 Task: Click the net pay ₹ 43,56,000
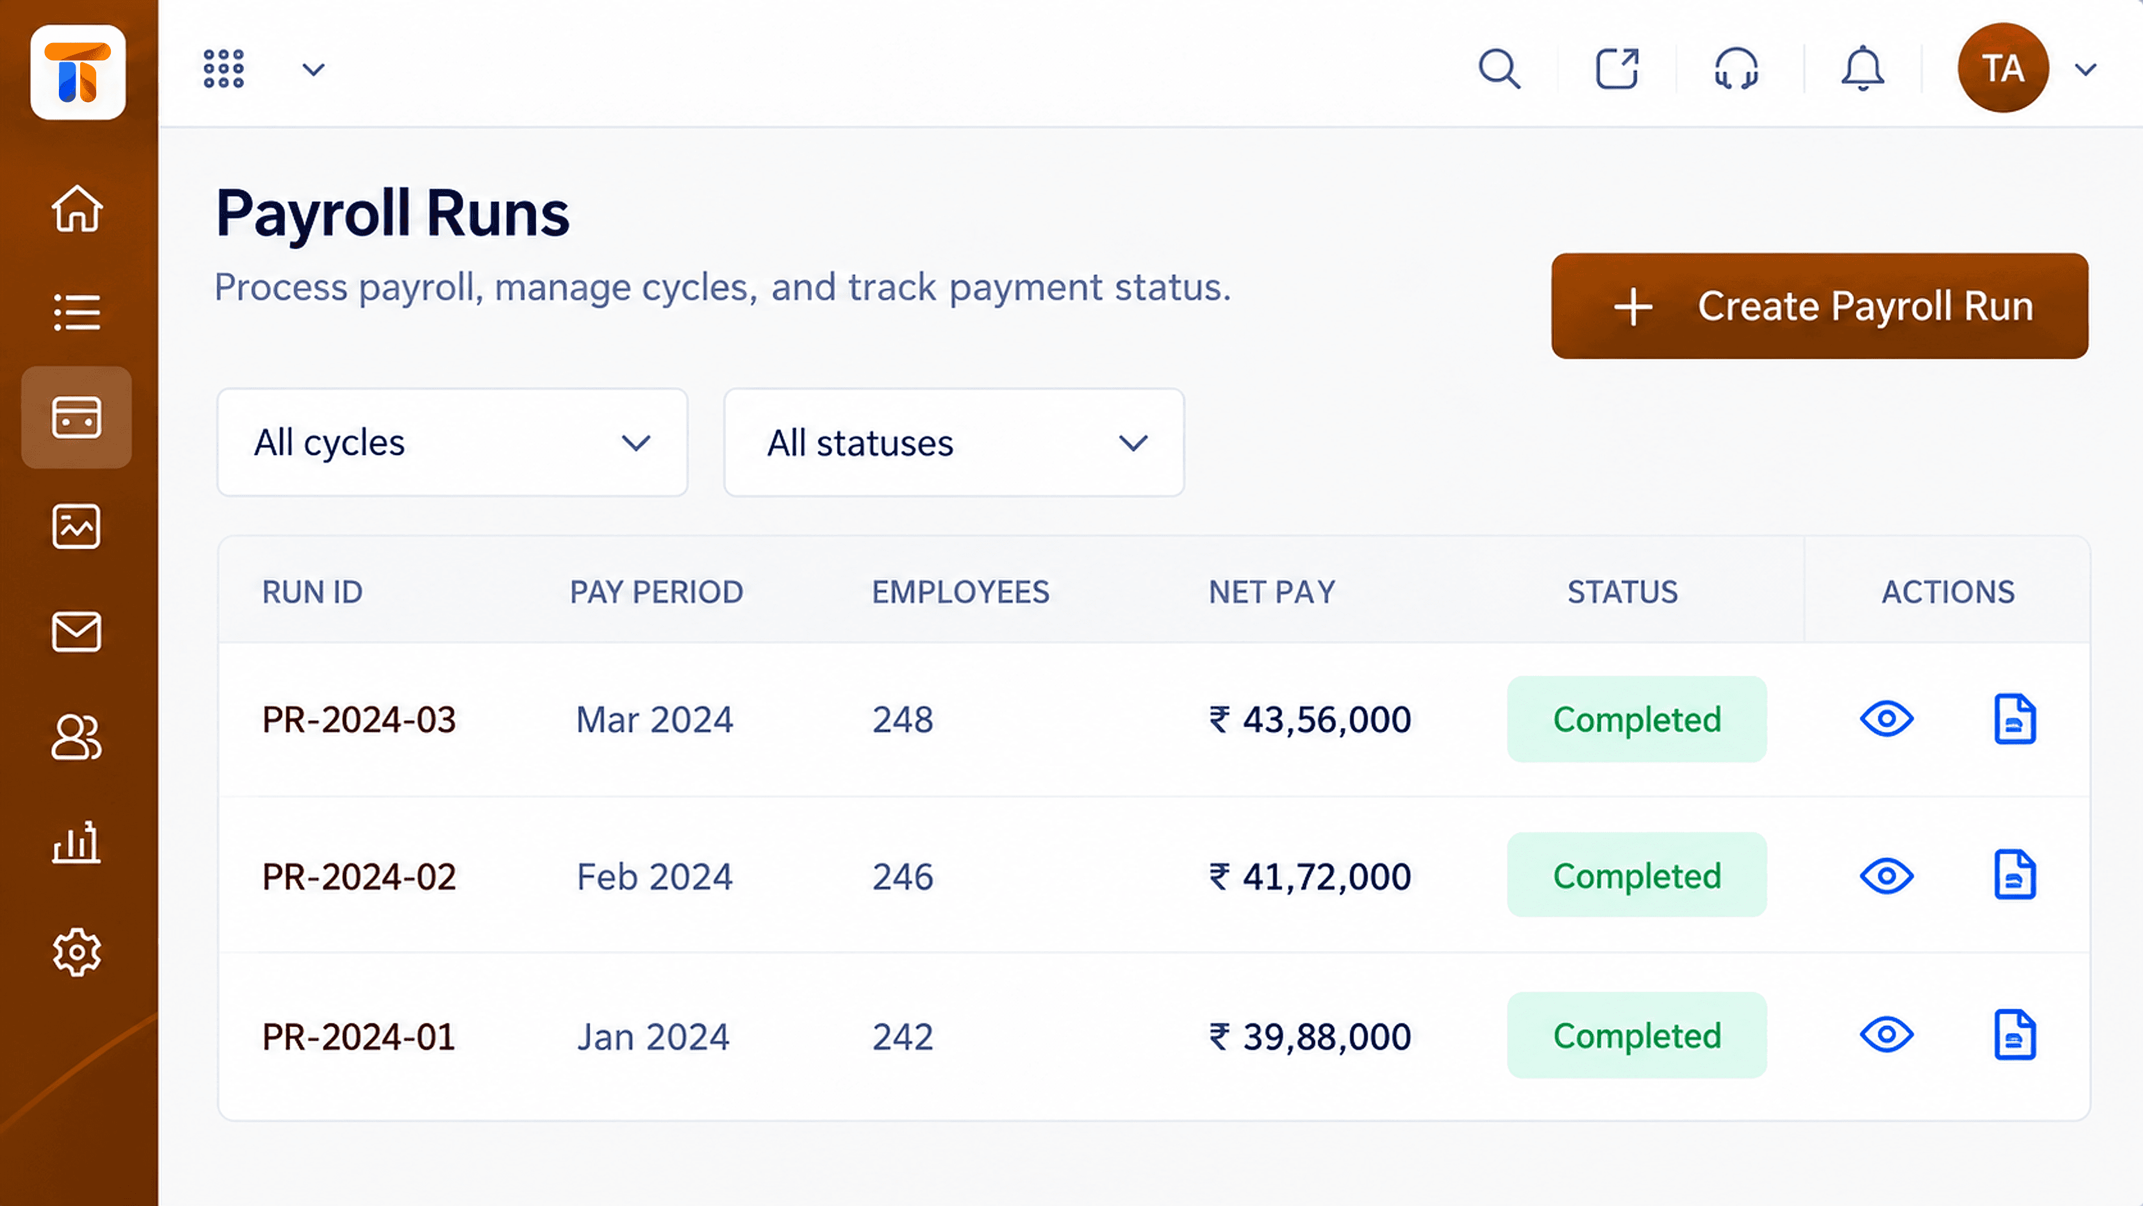click(1311, 720)
